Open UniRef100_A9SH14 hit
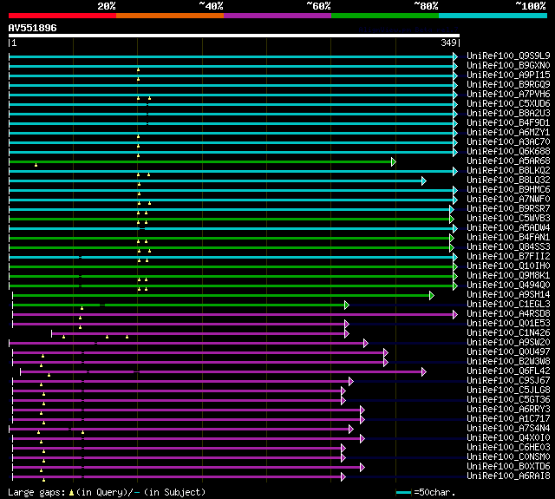555x499 pixels. [x=508, y=295]
